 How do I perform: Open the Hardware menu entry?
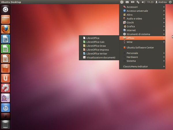pyautogui.click(x=142, y=57)
